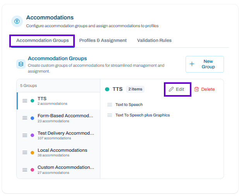Click the teal color dot of TTS list row
The width and height of the screenshot is (241, 196).
(32, 101)
